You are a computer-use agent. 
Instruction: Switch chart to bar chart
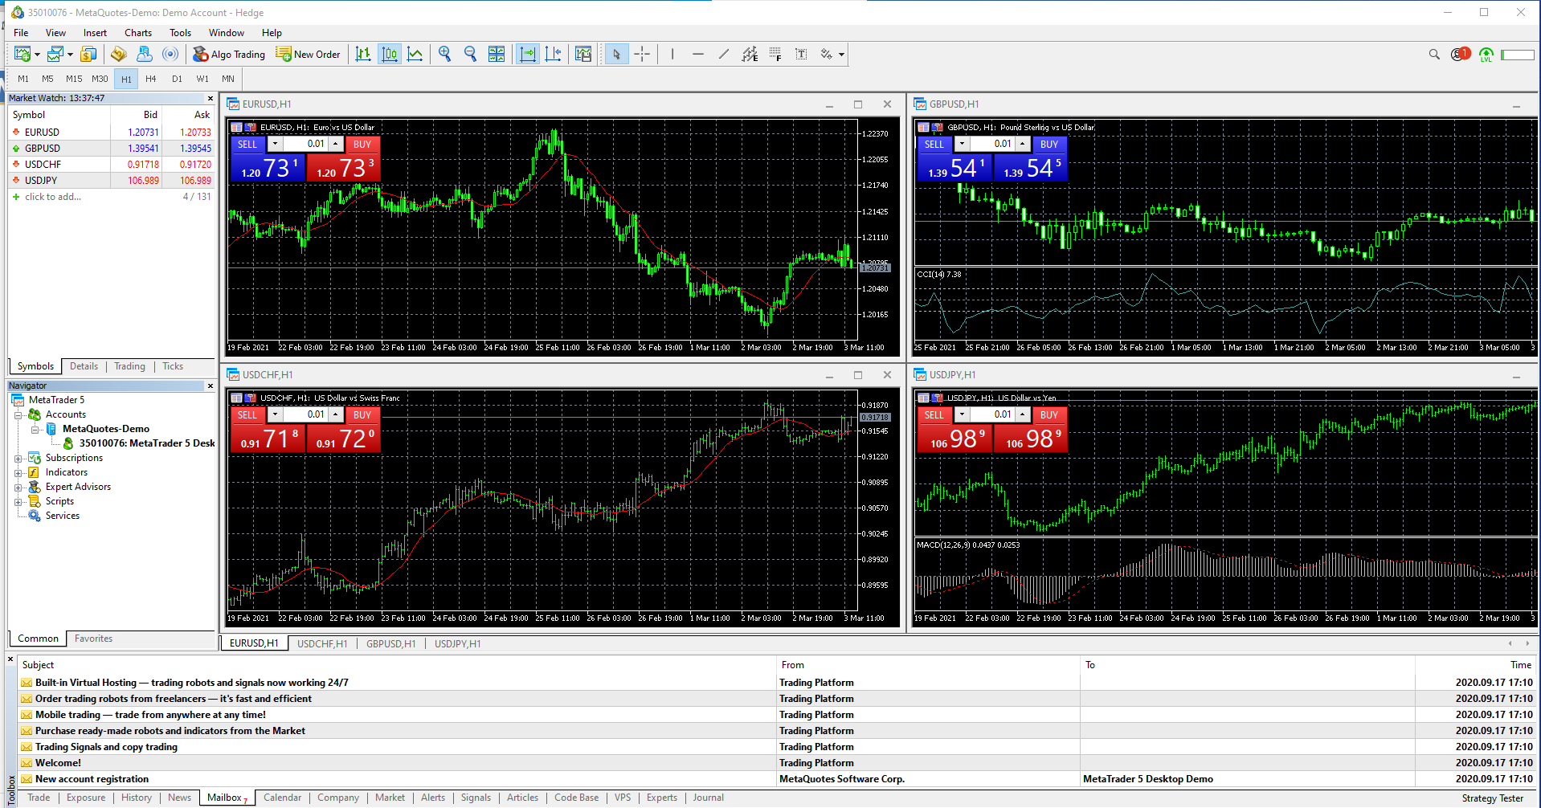tap(364, 54)
